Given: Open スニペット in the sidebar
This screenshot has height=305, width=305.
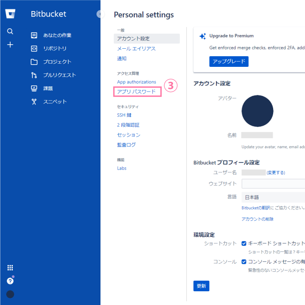Looking at the screenshot, I should [55, 101].
